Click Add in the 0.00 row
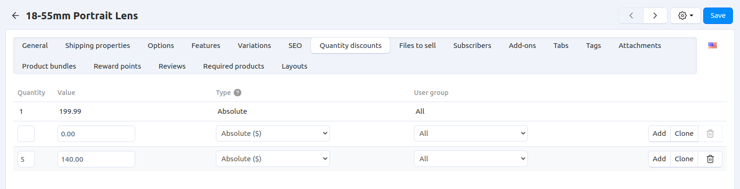740x189 pixels. click(x=659, y=134)
